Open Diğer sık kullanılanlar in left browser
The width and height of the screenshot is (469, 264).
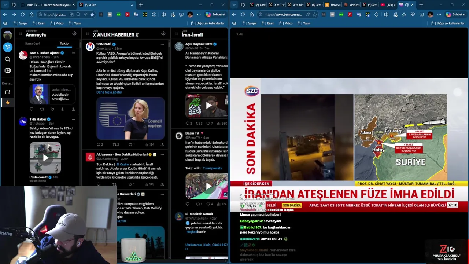pyautogui.click(x=207, y=23)
